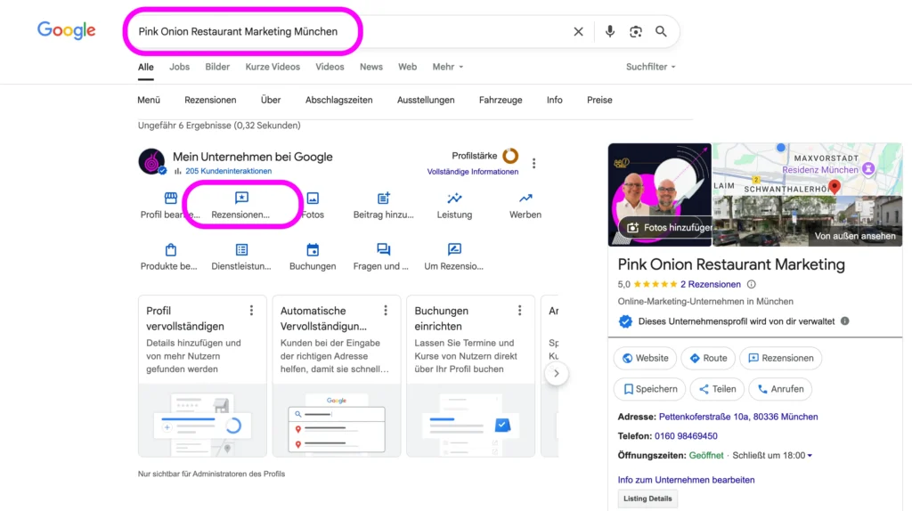Switch to the Kurze Videos tab
912x511 pixels.
tap(273, 67)
